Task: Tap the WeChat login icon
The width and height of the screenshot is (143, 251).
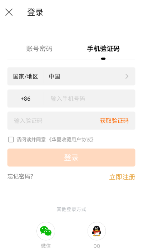Action: 46,231
